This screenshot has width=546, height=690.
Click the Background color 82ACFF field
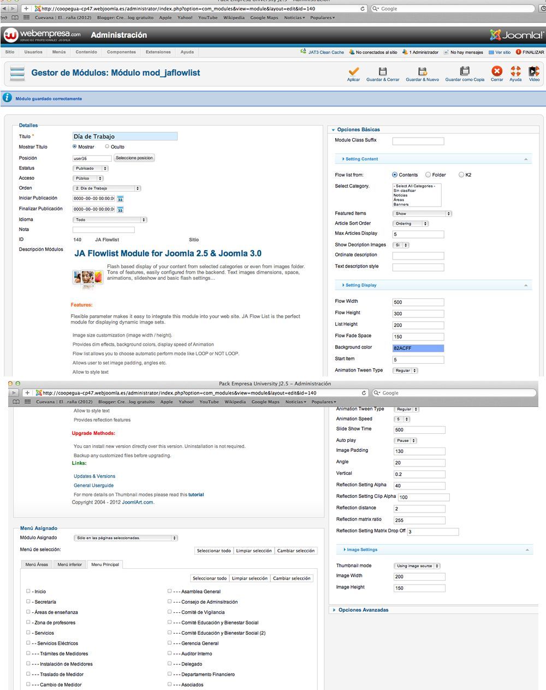tap(418, 348)
